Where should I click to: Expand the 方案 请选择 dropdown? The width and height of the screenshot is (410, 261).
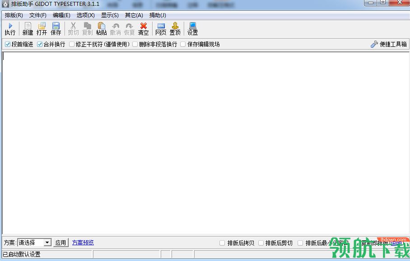(47, 243)
